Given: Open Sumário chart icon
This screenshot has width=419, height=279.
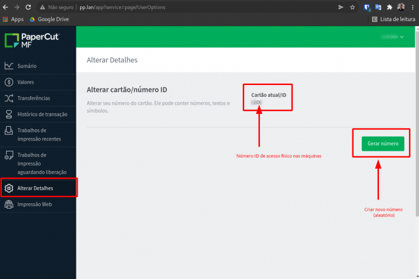Looking at the screenshot, I should 9,66.
